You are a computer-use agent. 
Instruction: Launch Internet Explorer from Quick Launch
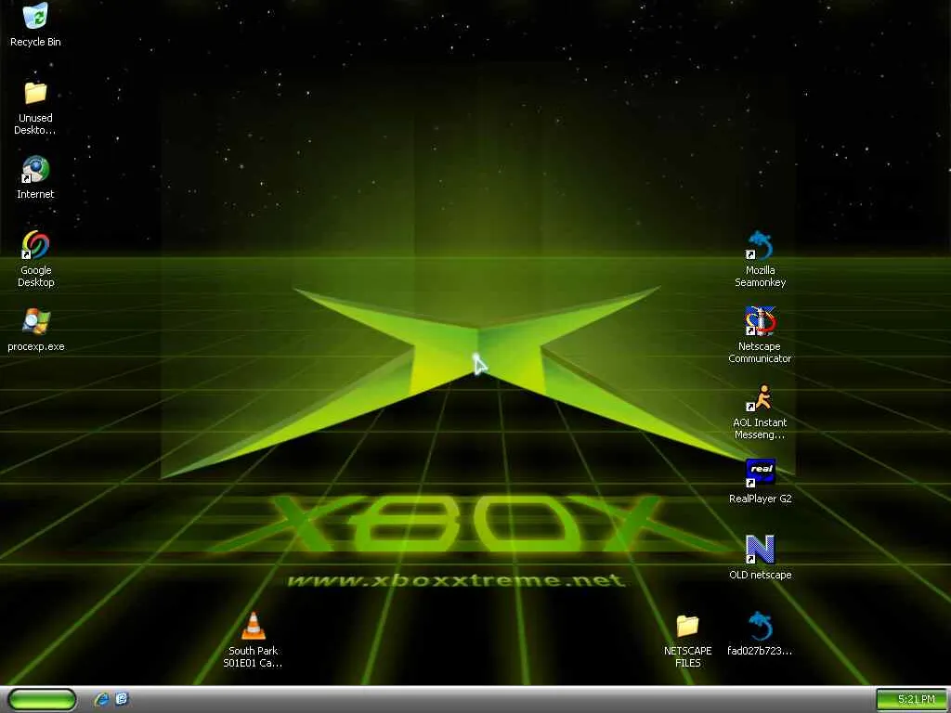[101, 699]
